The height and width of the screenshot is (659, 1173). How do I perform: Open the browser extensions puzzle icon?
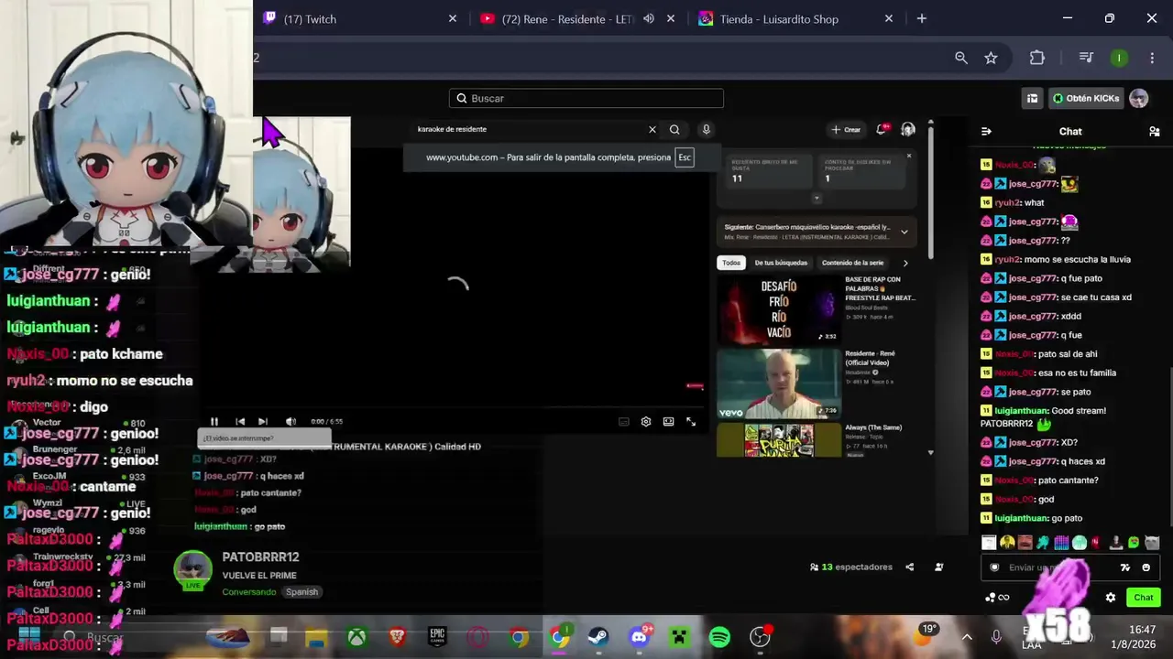click(x=1037, y=58)
